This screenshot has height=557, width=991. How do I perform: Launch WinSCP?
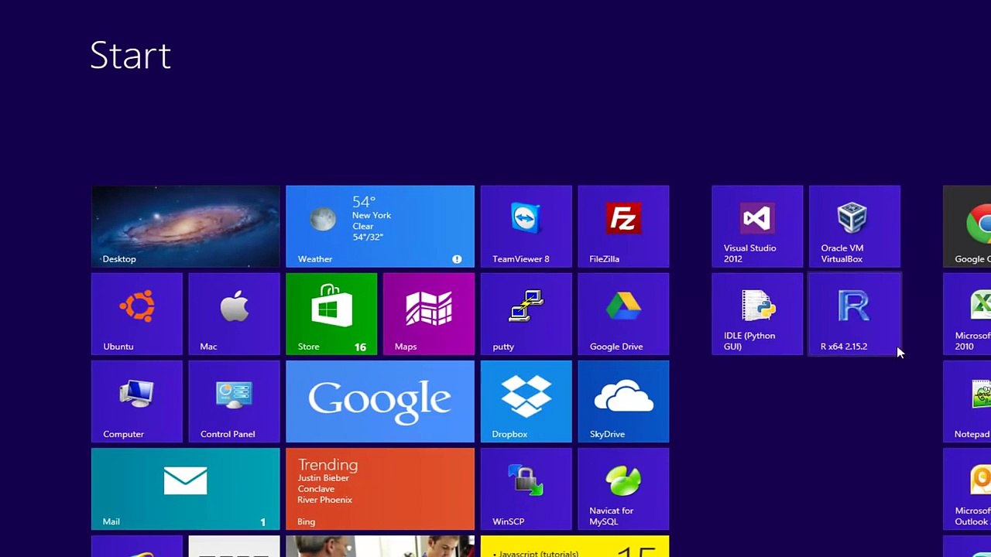click(526, 489)
